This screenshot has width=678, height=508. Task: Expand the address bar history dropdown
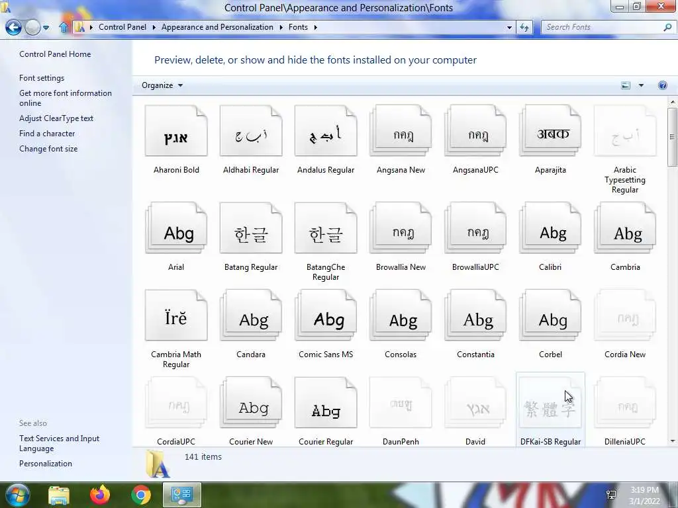pos(509,27)
